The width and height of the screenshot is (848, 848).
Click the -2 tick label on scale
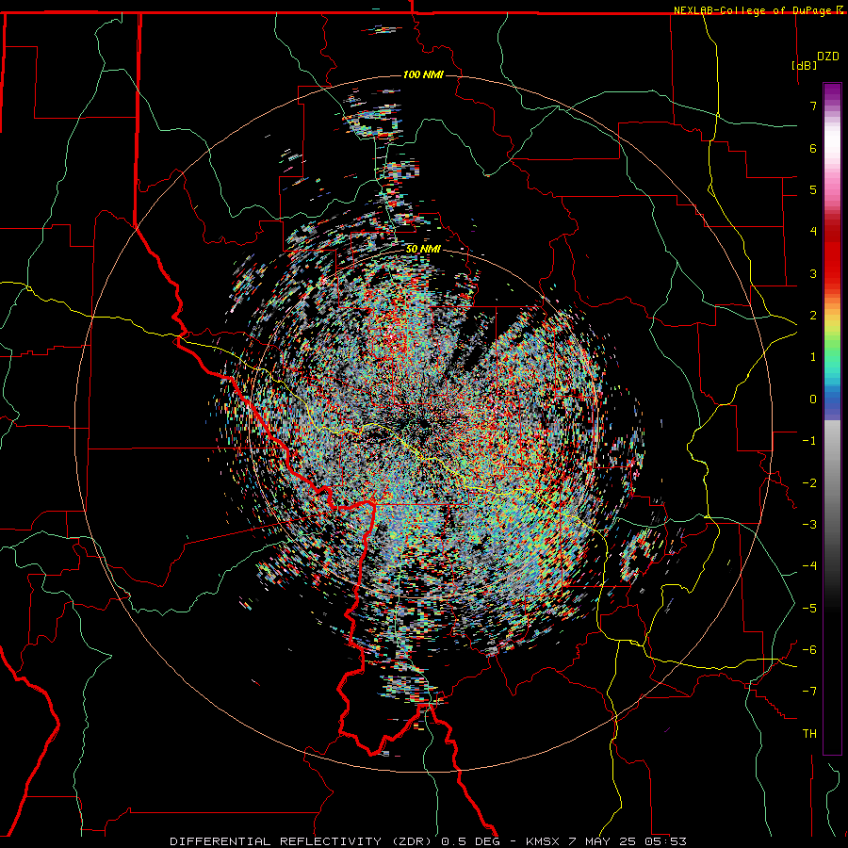pyautogui.click(x=809, y=483)
